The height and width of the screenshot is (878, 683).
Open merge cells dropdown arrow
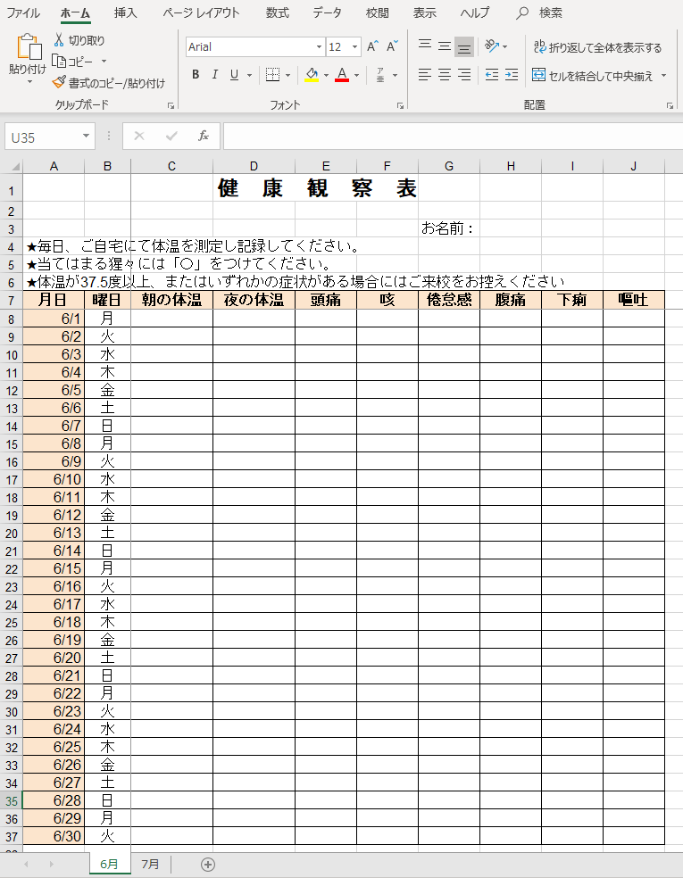point(664,76)
